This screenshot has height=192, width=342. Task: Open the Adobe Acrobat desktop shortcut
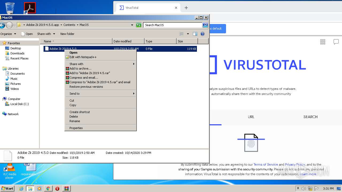(30, 8)
